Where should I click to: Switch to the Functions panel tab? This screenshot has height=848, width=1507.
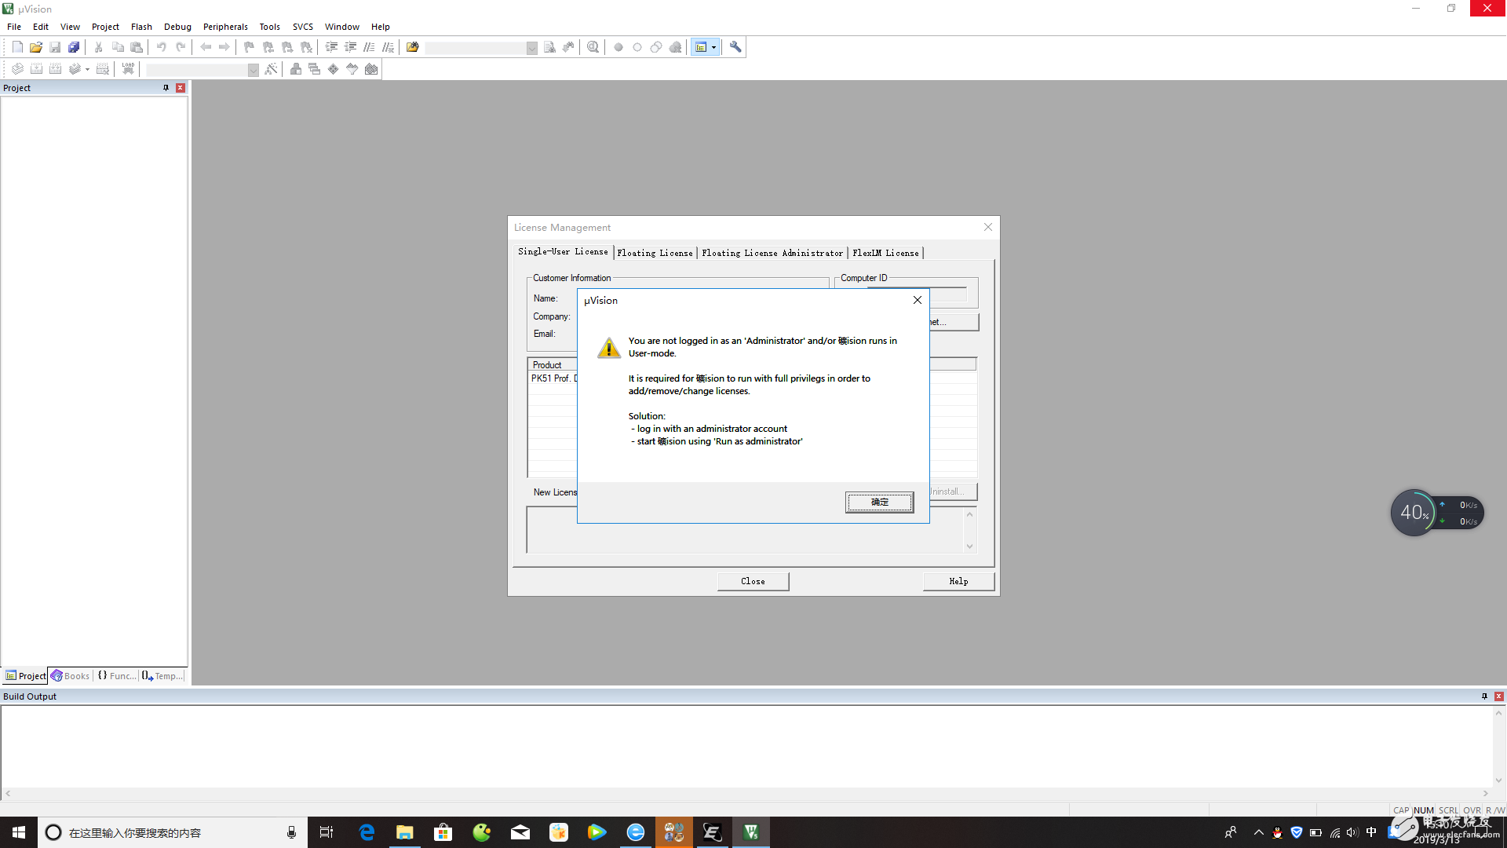pyautogui.click(x=117, y=676)
